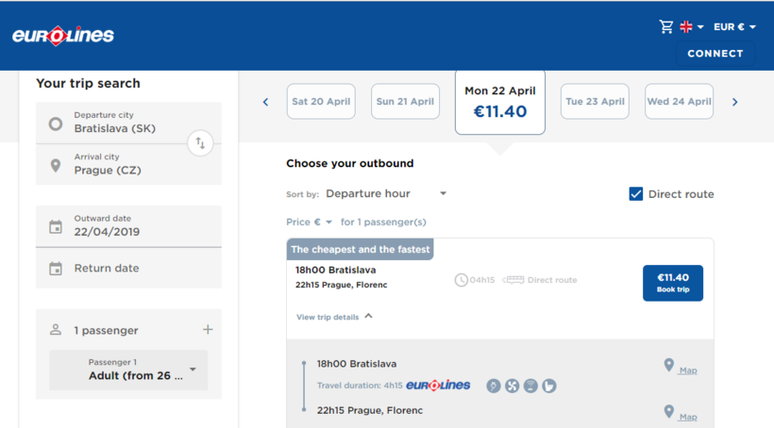Click the air conditioning fan amenity icon

pyautogui.click(x=512, y=386)
